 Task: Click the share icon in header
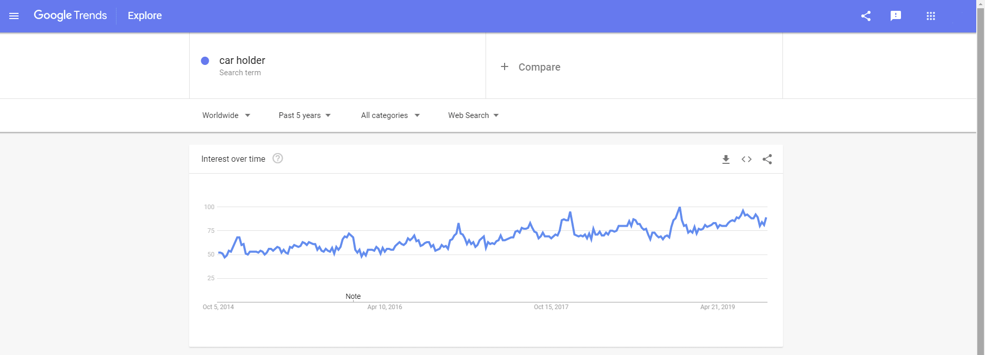tap(866, 16)
